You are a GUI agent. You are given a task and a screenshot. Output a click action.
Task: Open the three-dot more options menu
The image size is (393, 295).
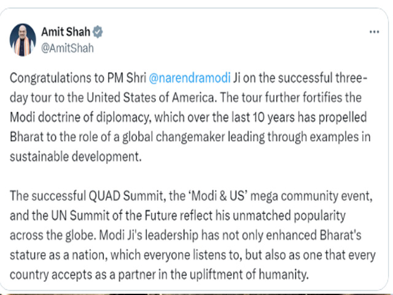coord(374,32)
